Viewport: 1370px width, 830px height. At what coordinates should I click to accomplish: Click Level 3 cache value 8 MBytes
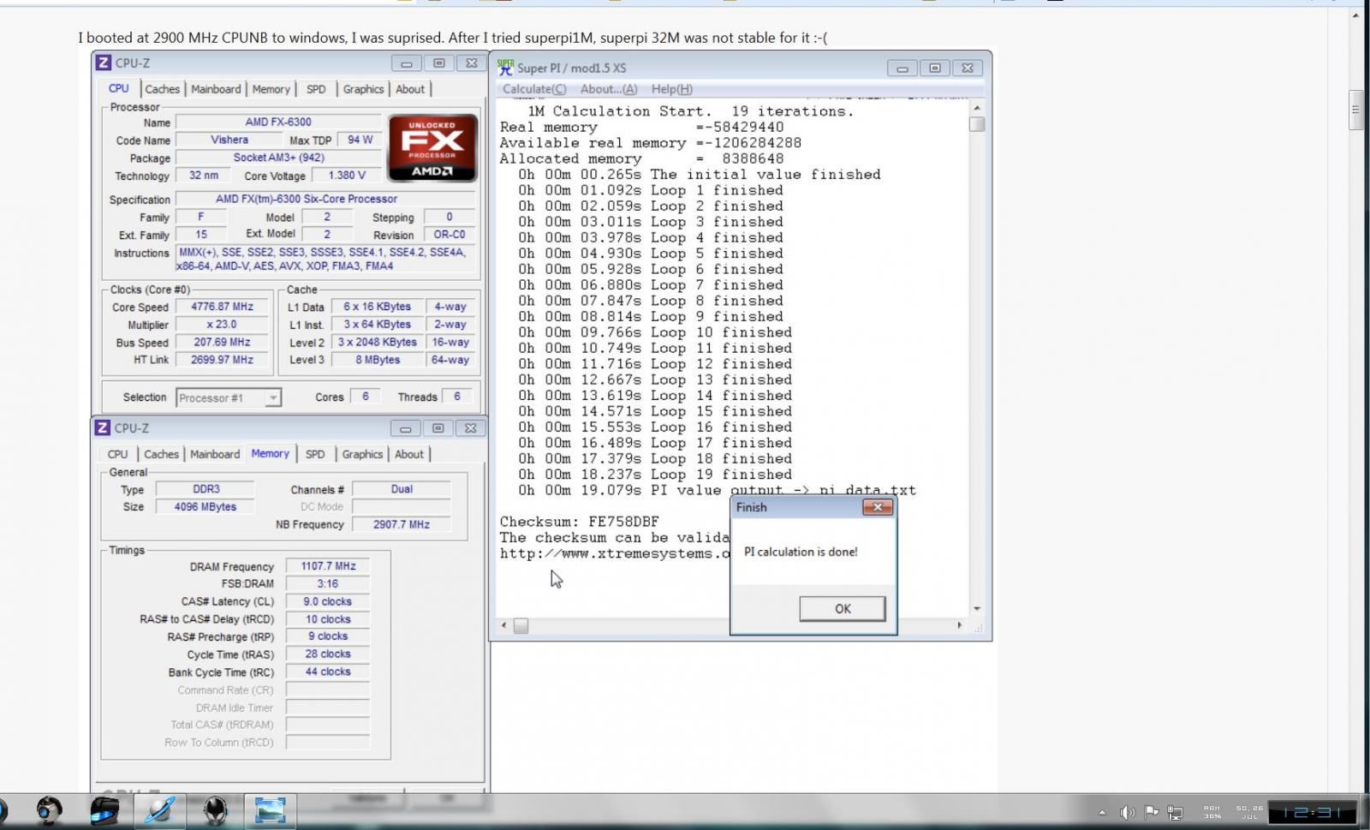[378, 360]
